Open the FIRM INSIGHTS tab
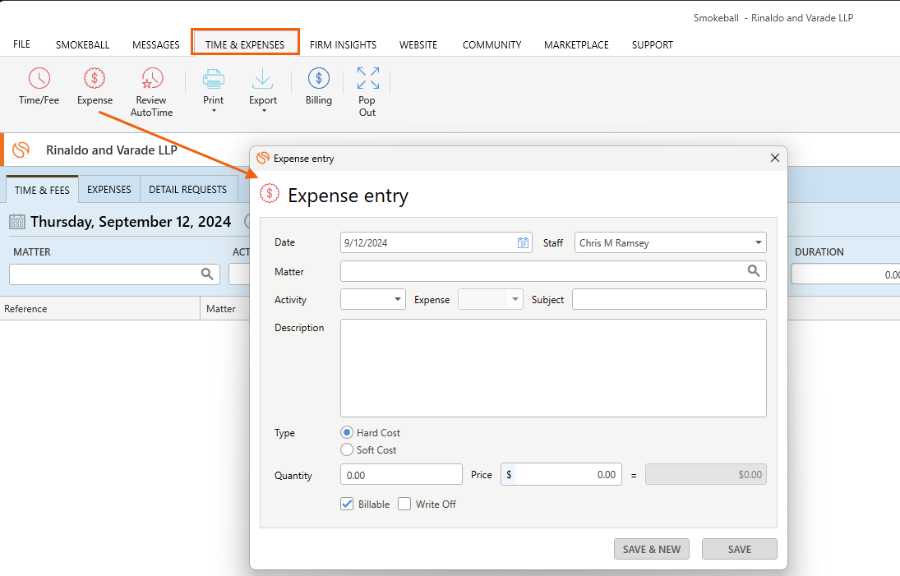This screenshot has width=900, height=576. 344,44
